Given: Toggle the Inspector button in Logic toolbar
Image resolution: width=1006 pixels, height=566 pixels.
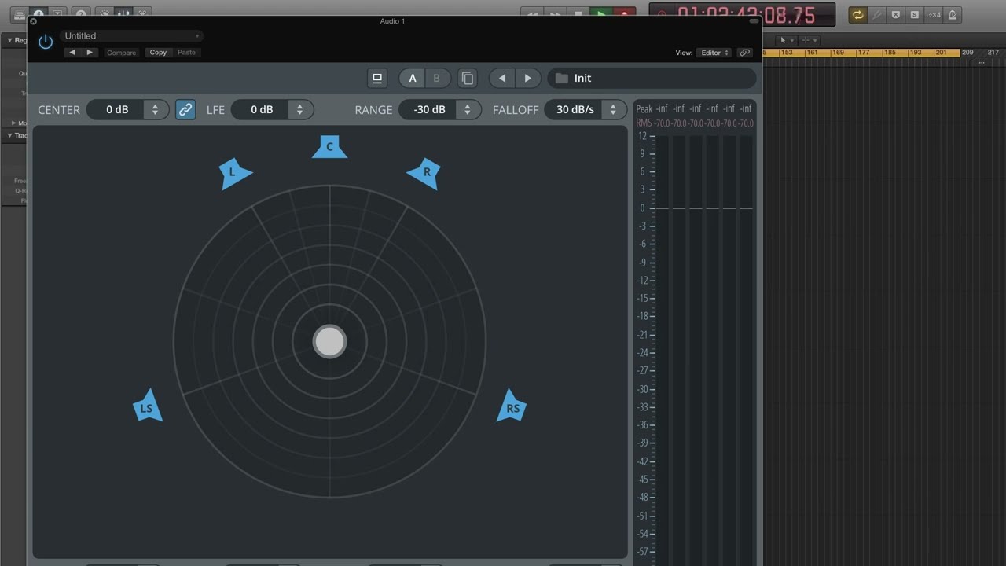Looking at the screenshot, I should click(x=38, y=13).
